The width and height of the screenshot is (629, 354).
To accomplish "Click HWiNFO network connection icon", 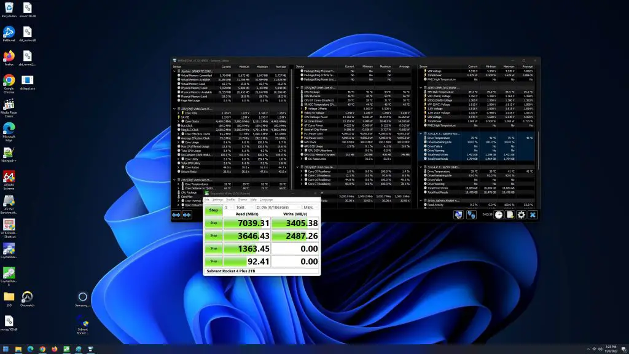I will point(471,215).
